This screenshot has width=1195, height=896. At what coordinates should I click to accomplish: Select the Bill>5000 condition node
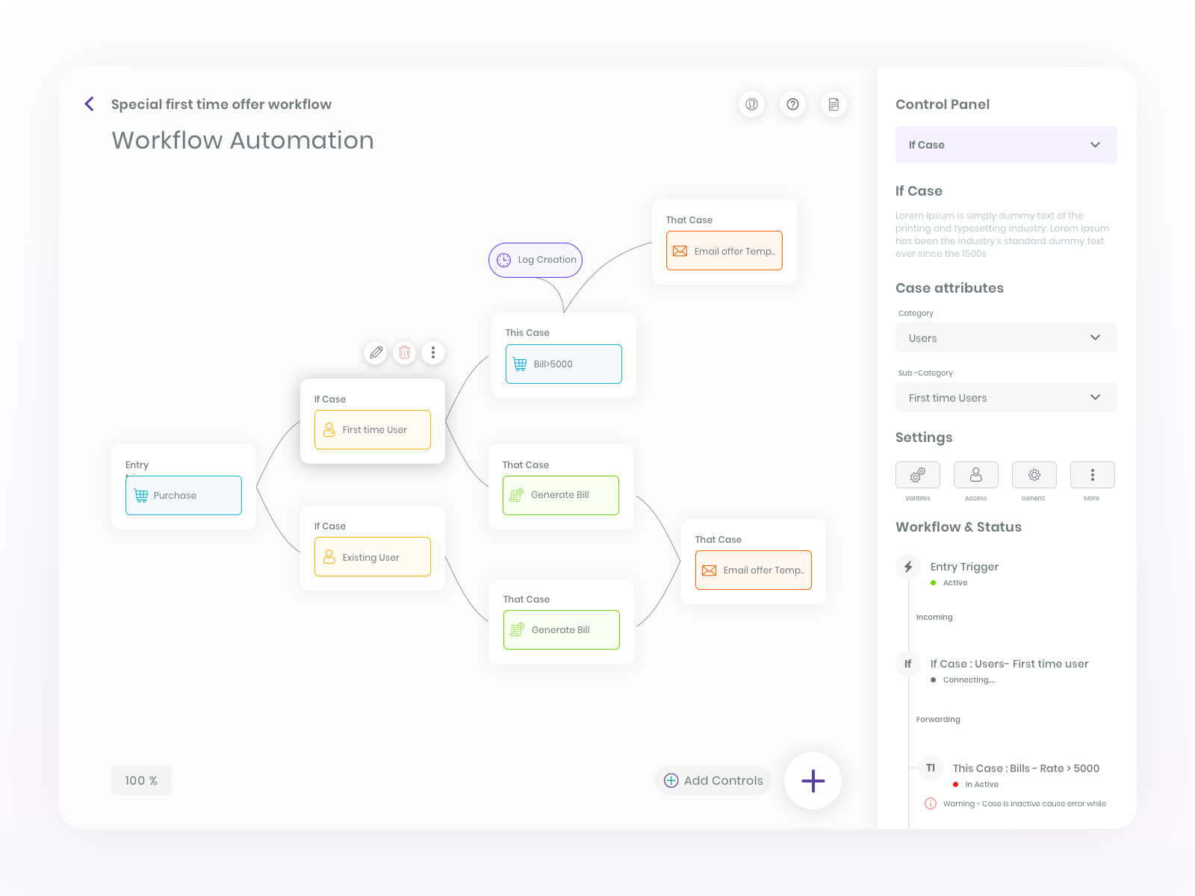click(x=564, y=364)
